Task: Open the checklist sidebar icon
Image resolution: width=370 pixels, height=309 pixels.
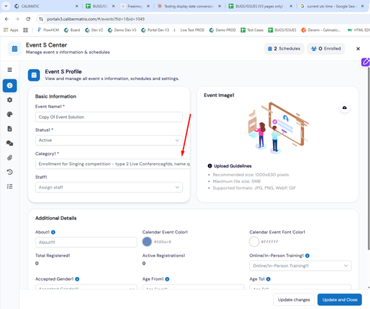Action: (x=10, y=187)
